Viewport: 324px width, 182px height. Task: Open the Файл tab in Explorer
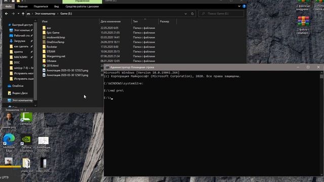(8, 7)
